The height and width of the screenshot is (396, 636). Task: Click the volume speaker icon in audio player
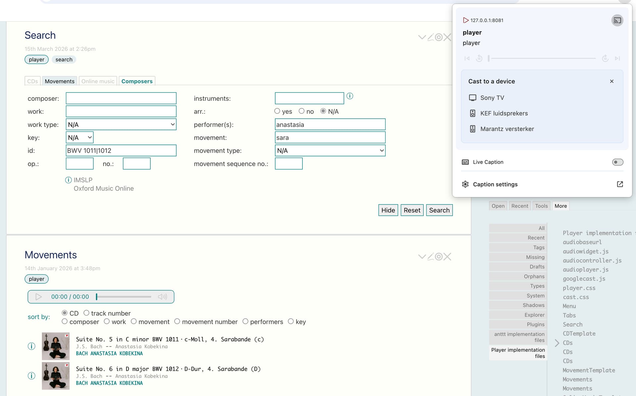(x=162, y=297)
